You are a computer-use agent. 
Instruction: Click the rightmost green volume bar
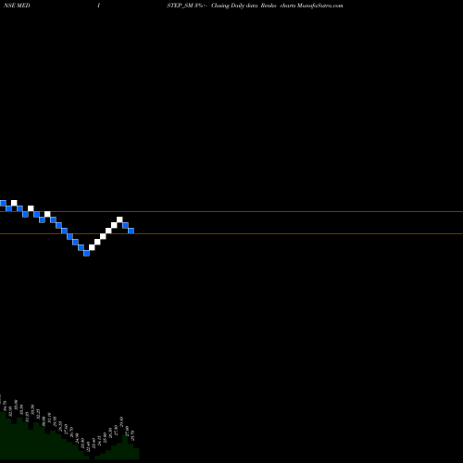[x=136, y=454]
